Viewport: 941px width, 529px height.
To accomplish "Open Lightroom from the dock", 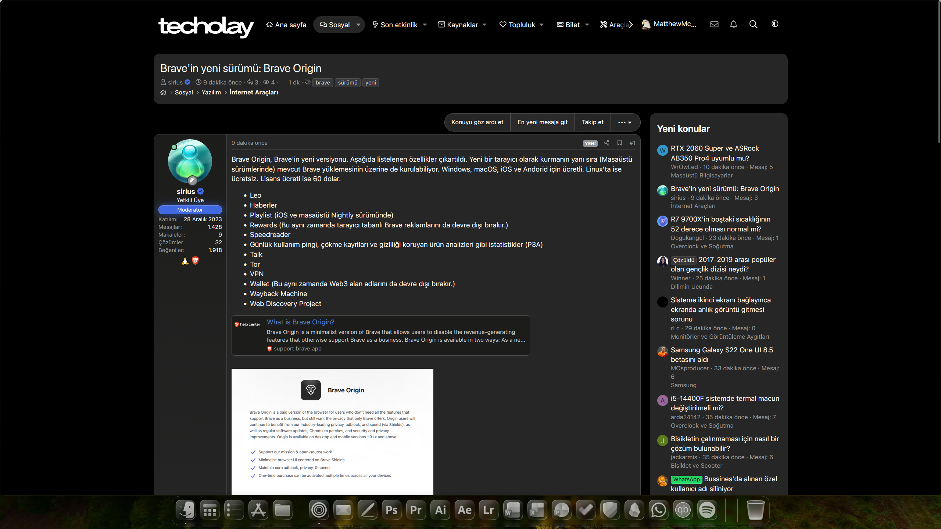I will [x=489, y=510].
